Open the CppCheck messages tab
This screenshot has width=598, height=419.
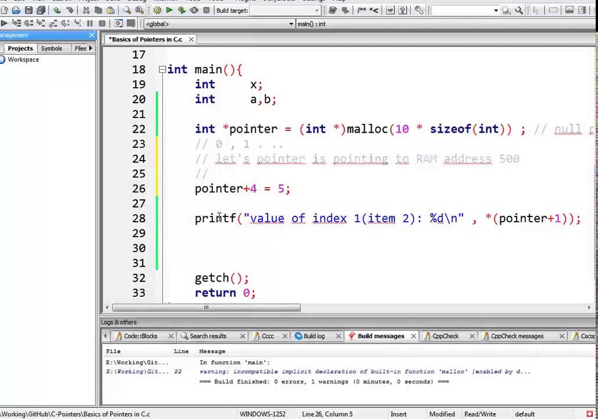(x=517, y=336)
